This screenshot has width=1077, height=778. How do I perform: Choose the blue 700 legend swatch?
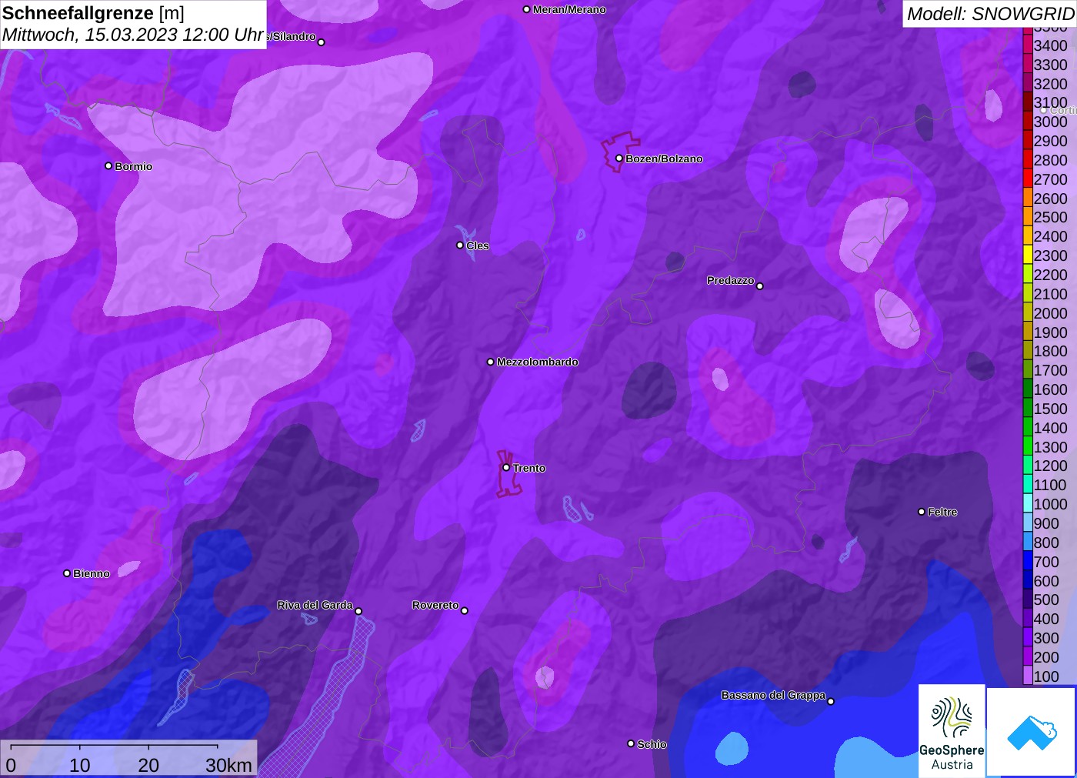pos(1028,562)
